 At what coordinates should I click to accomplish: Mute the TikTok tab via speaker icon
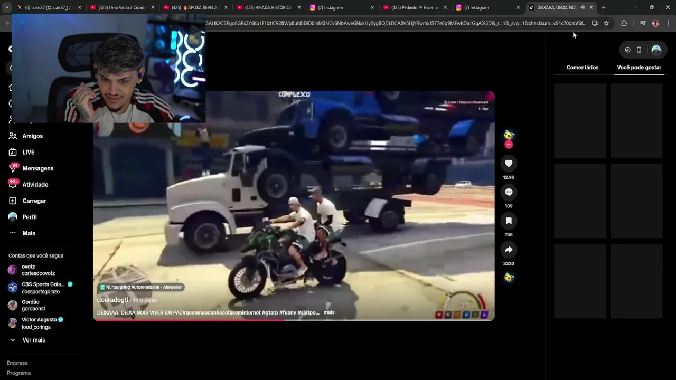(583, 7)
